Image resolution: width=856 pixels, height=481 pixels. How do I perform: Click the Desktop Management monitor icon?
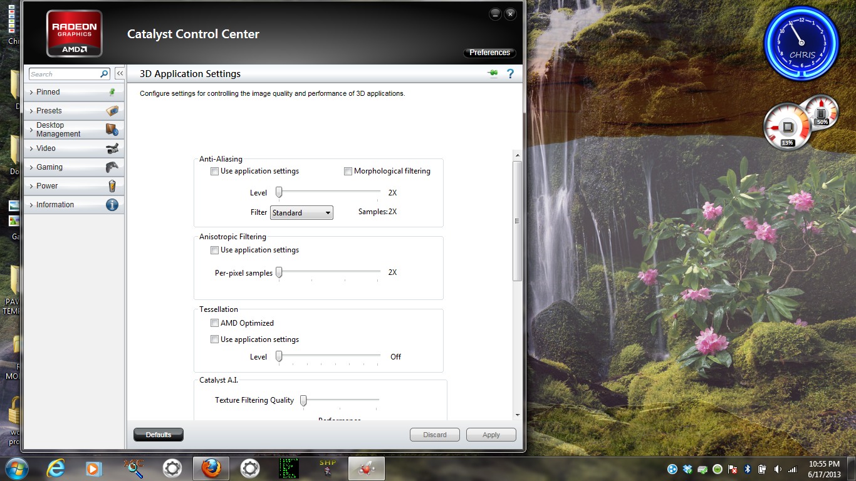(x=112, y=130)
